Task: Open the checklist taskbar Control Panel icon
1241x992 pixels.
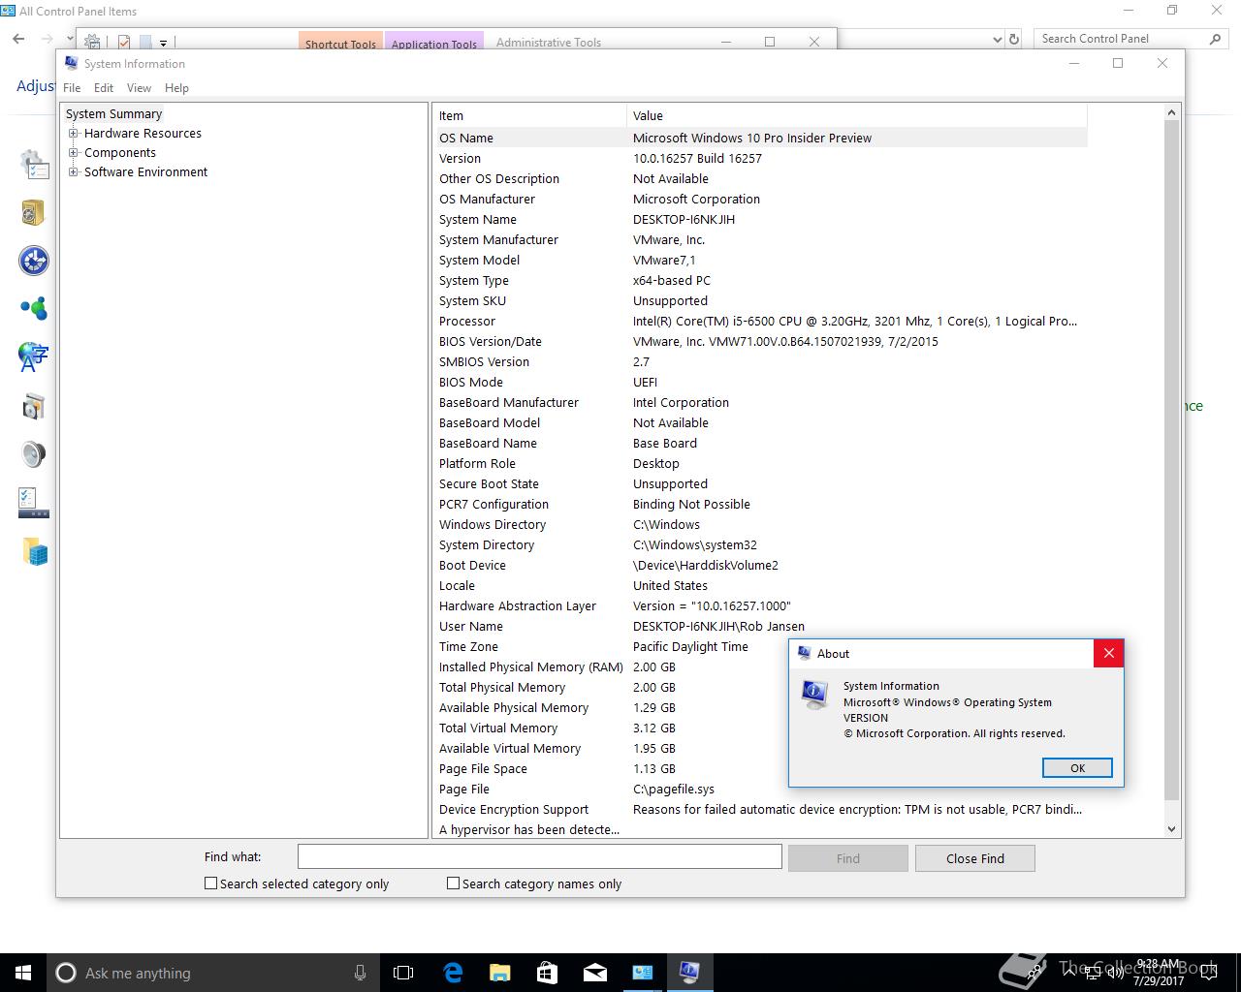Action: pos(34,503)
